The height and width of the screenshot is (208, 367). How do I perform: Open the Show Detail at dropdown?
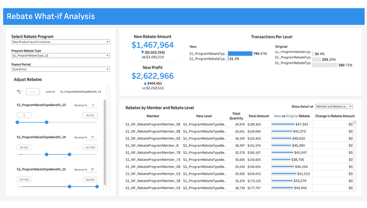(334, 107)
